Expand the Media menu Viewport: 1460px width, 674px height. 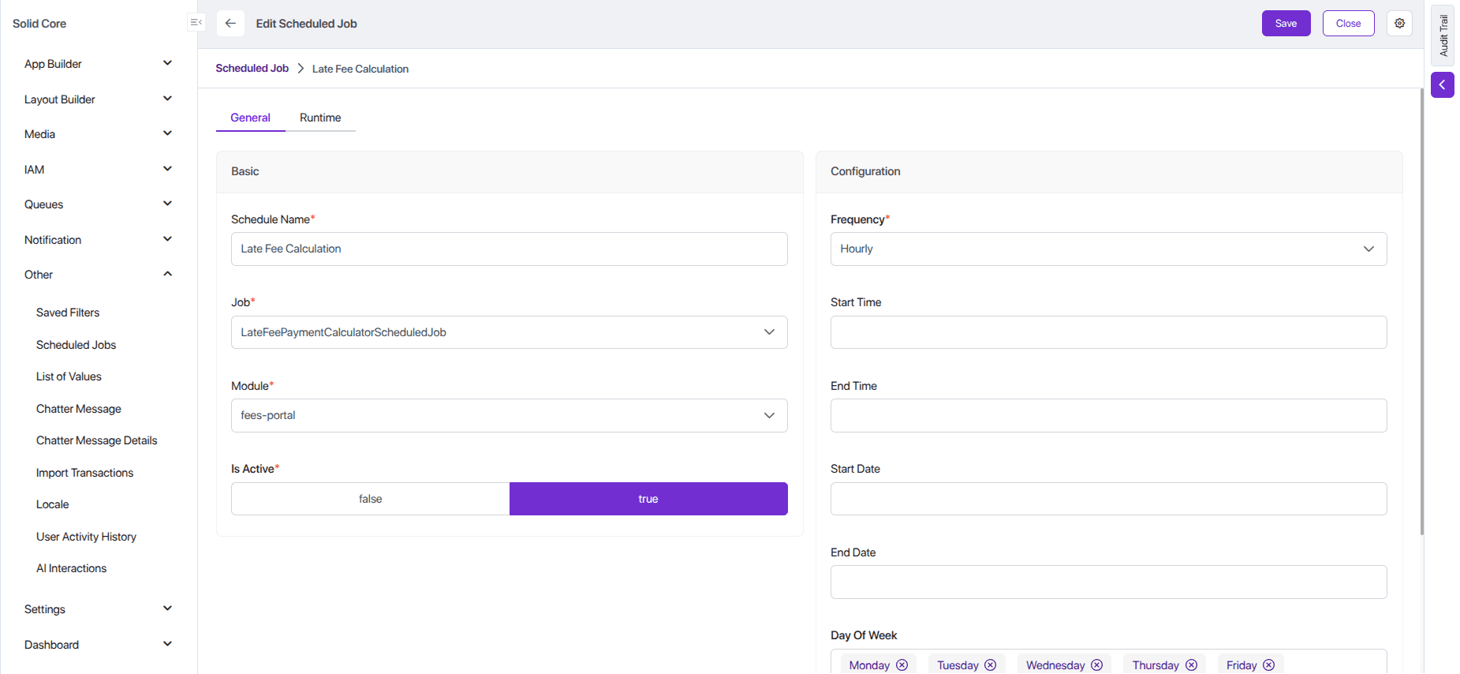coord(98,134)
